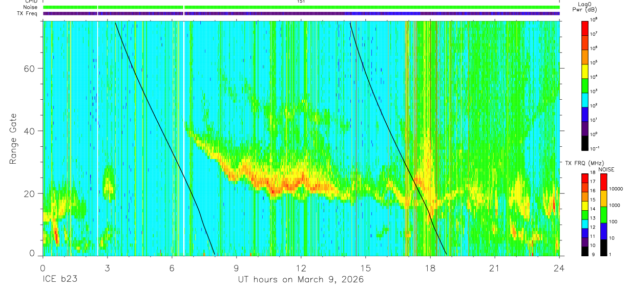Pick the blue segment of the NOISE colorbar
629x290 pixels.
coord(603,231)
